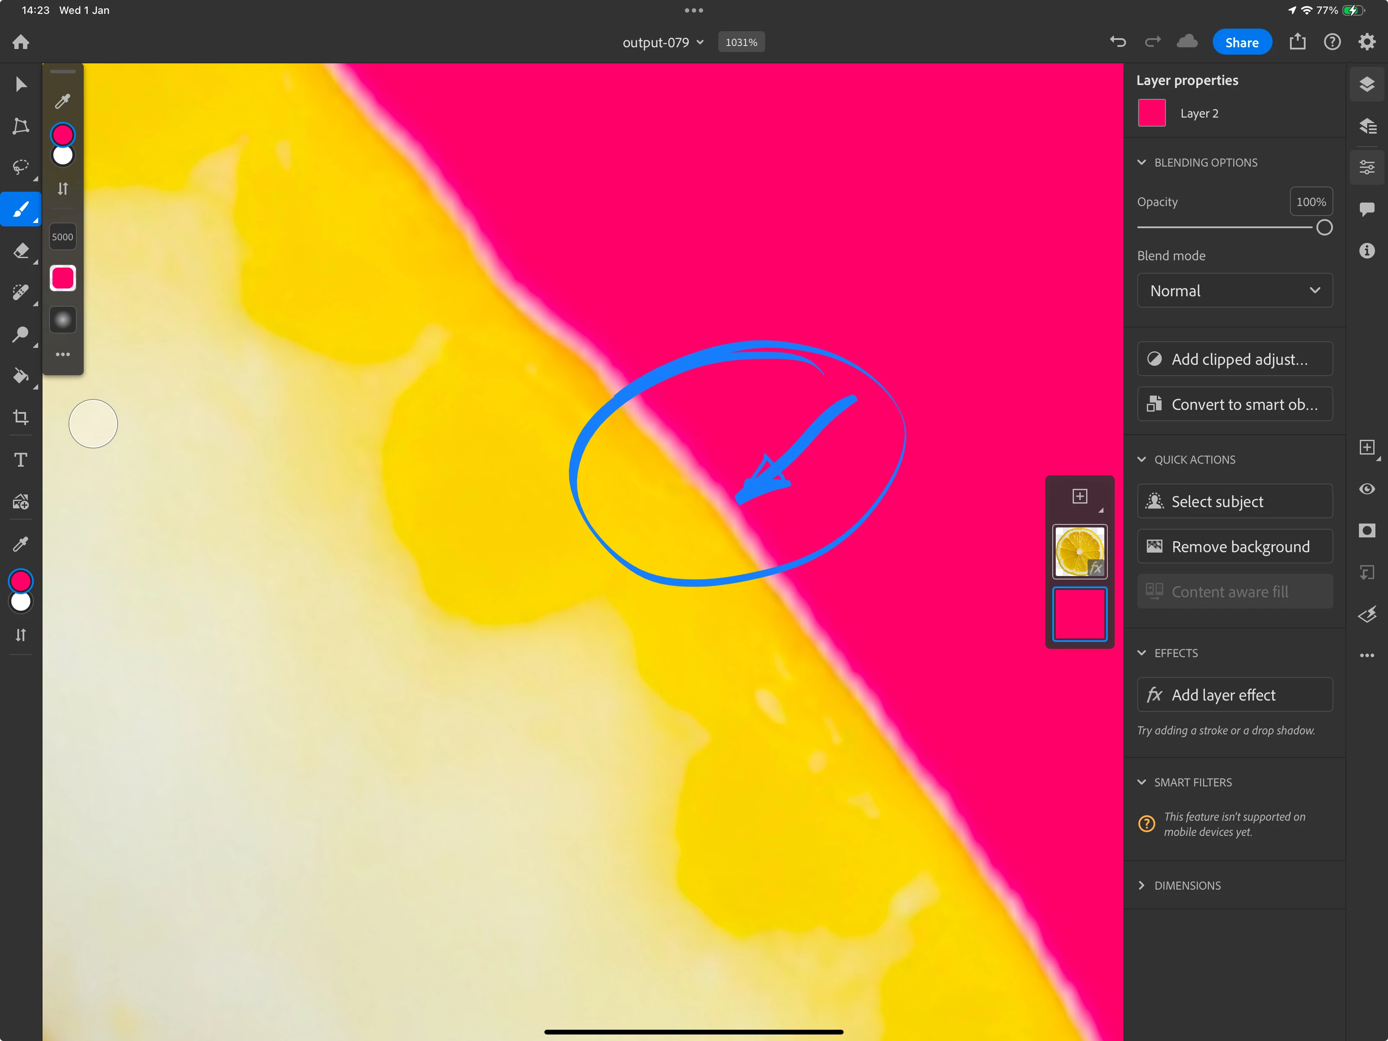
Task: Select the Crop tool
Action: 21,417
